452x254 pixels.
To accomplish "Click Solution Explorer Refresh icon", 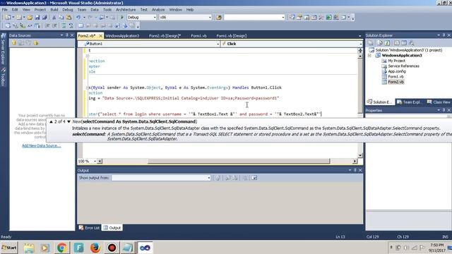I will (x=387, y=43).
